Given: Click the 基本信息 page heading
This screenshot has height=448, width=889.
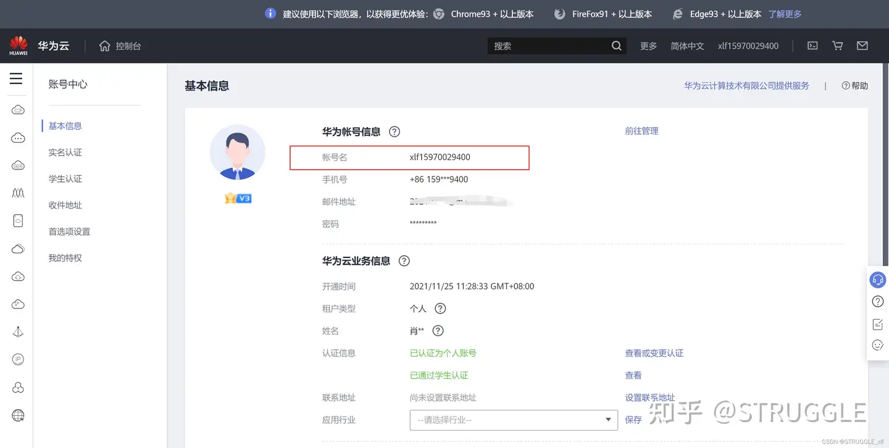Looking at the screenshot, I should coord(207,86).
